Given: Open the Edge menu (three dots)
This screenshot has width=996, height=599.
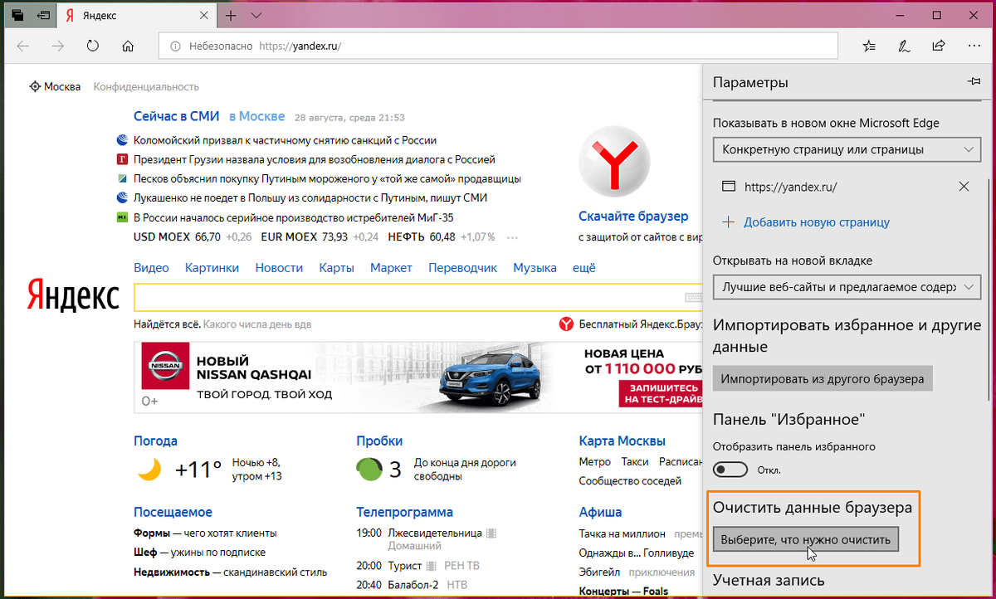Looking at the screenshot, I should click(974, 46).
